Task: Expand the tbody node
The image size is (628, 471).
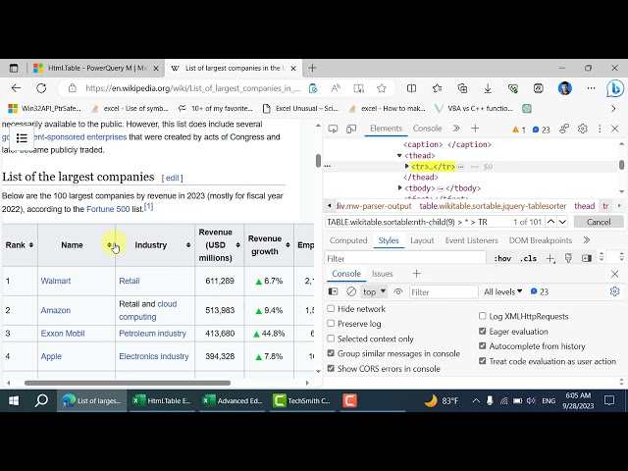Action: (399, 187)
